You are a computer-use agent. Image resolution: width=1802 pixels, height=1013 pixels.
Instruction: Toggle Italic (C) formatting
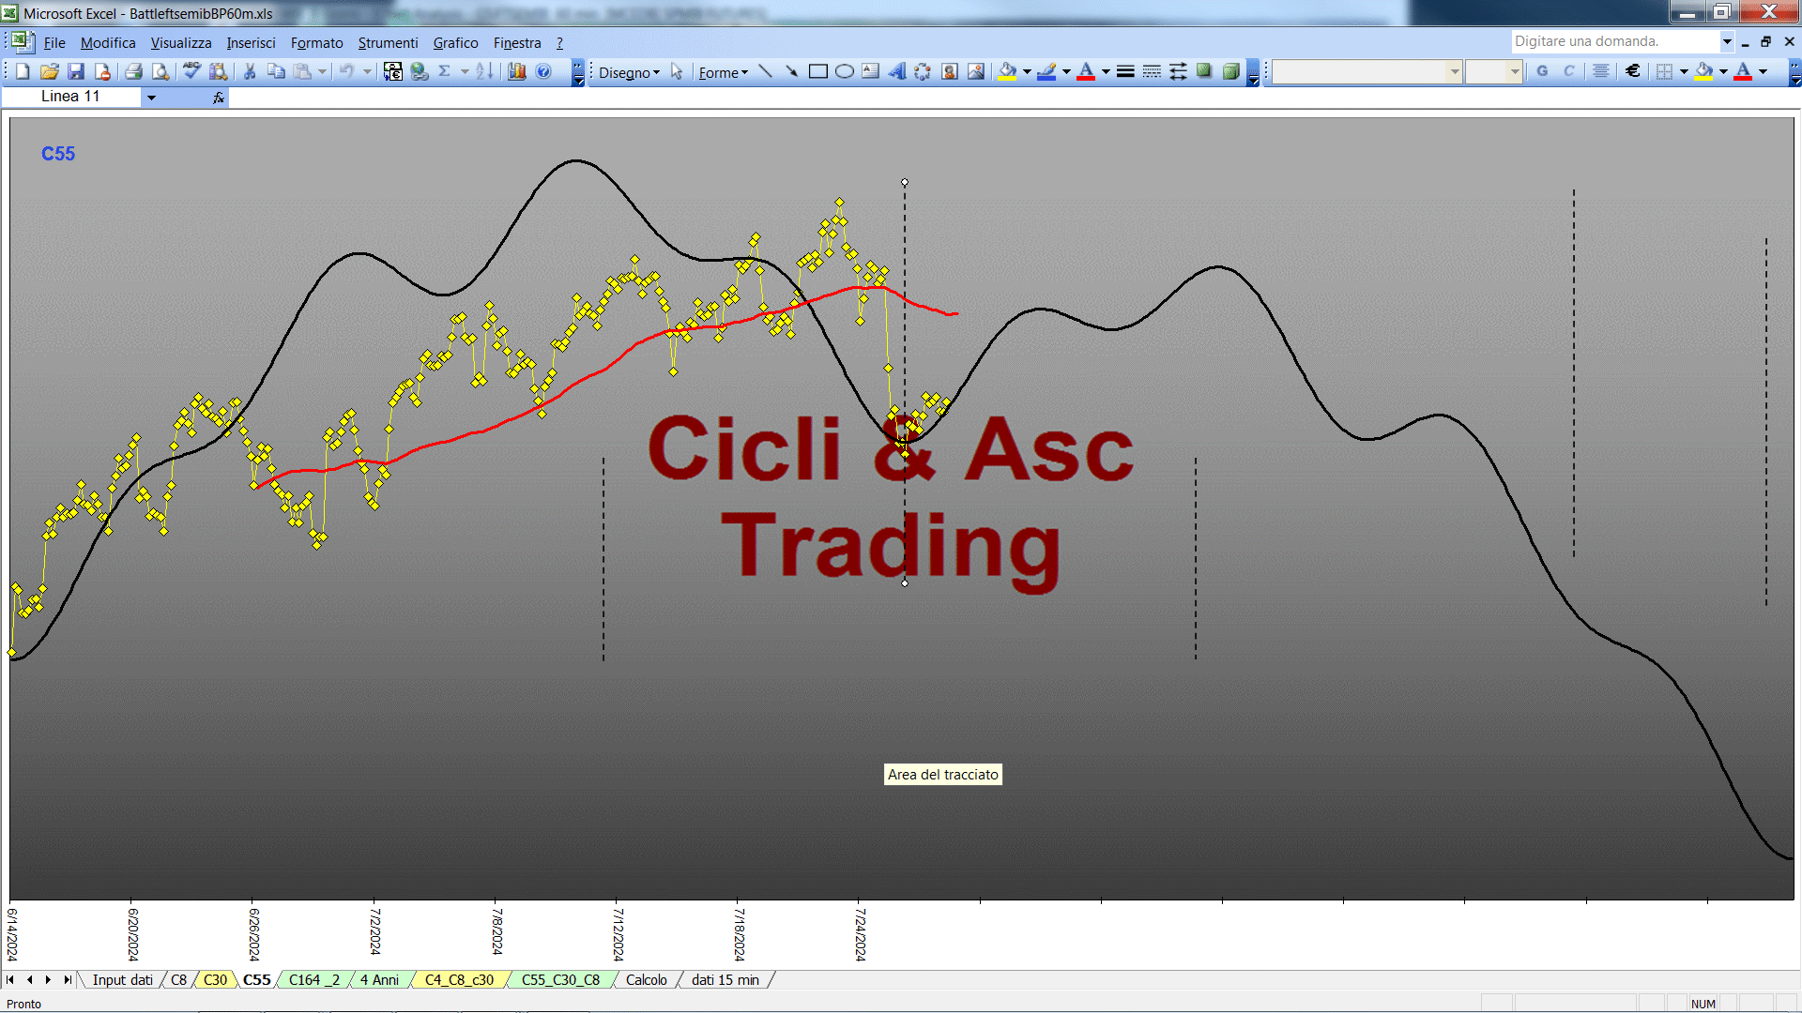[x=1568, y=71]
